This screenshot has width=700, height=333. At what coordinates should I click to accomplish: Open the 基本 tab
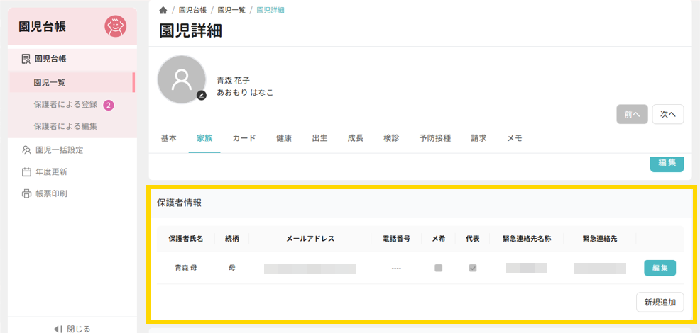tap(169, 139)
